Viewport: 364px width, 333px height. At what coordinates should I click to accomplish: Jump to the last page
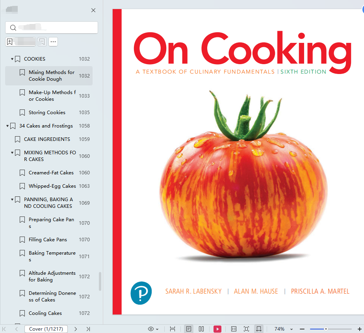pos(88,329)
